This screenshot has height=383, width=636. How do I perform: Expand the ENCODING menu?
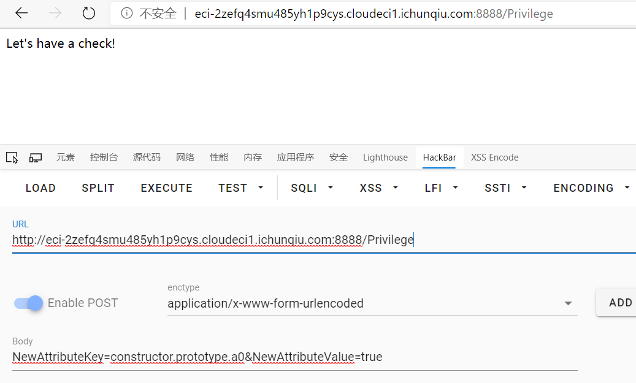point(591,188)
